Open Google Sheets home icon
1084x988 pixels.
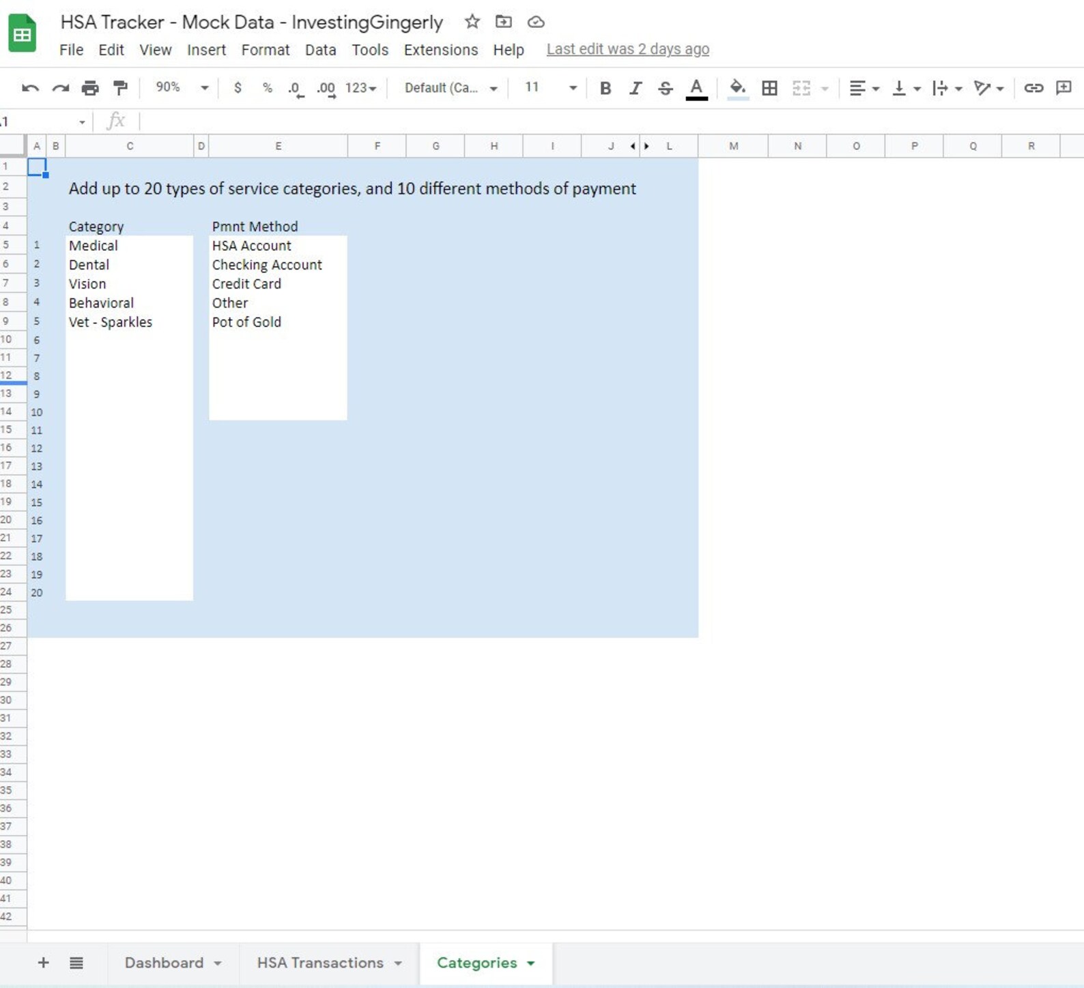point(22,33)
